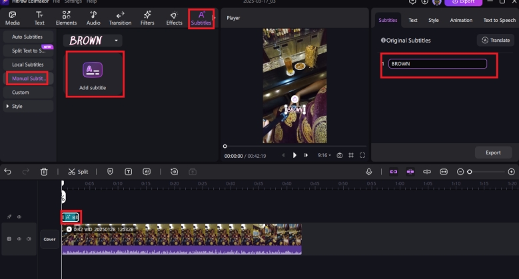519x279 pixels.
Task: Open the Transition tab
Action: 120,18
